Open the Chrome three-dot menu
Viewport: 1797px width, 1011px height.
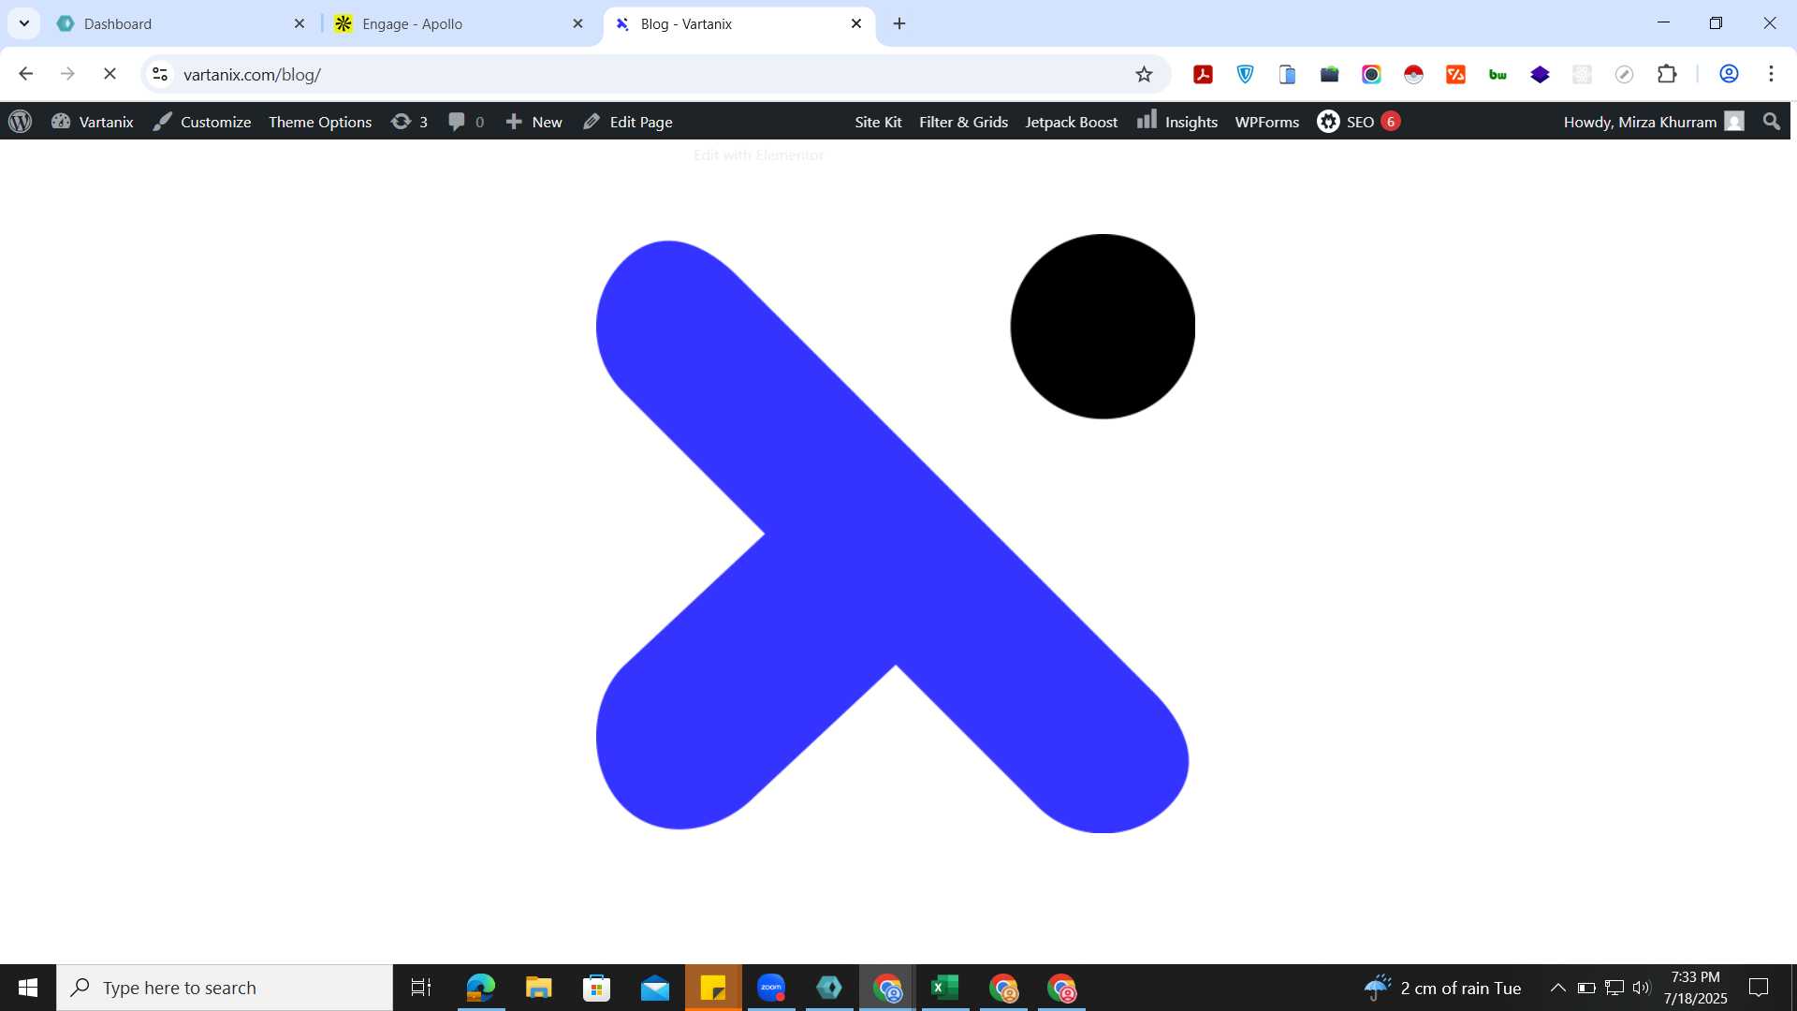coord(1771,74)
